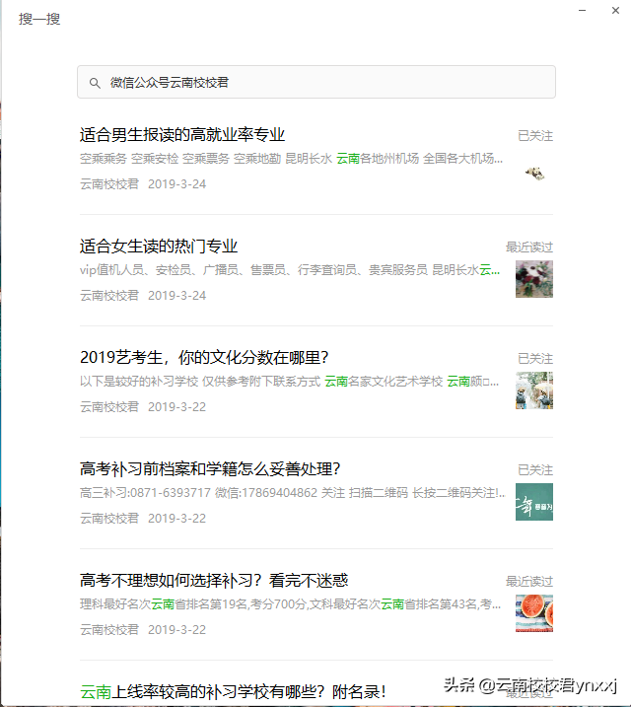Click 已关注 label beside 2019艺考生 article
This screenshot has width=631, height=707.
tap(535, 359)
